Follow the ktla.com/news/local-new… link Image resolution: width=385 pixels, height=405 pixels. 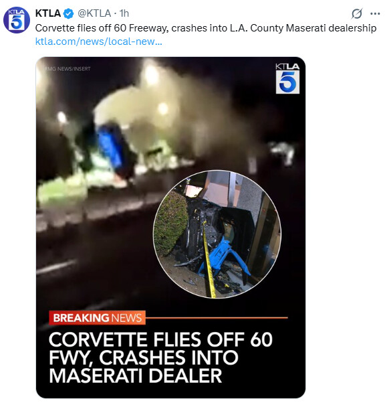coord(99,42)
